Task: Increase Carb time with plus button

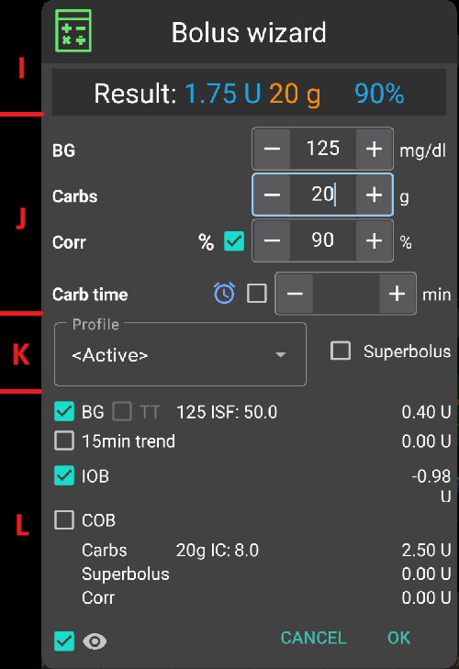Action: click(x=397, y=294)
